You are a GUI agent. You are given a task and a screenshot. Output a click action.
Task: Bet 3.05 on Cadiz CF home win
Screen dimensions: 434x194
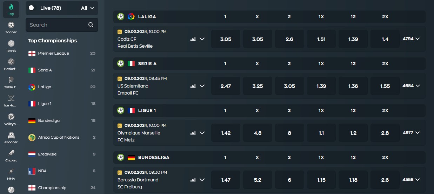click(226, 39)
